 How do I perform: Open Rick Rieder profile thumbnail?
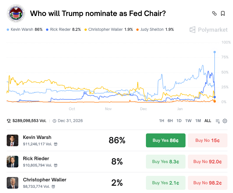pos(13,162)
